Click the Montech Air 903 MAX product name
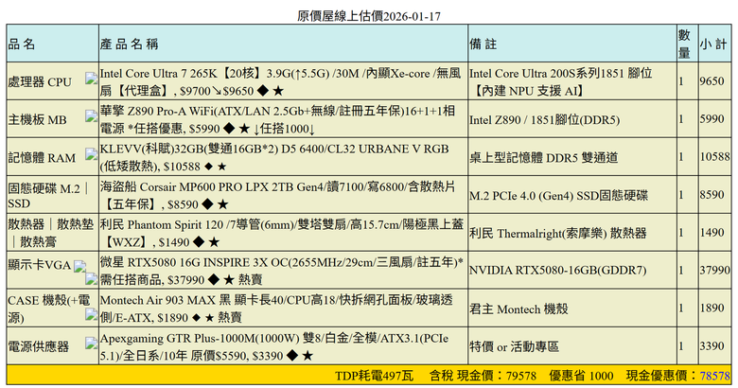This screenshot has height=388, width=738. tap(276, 309)
